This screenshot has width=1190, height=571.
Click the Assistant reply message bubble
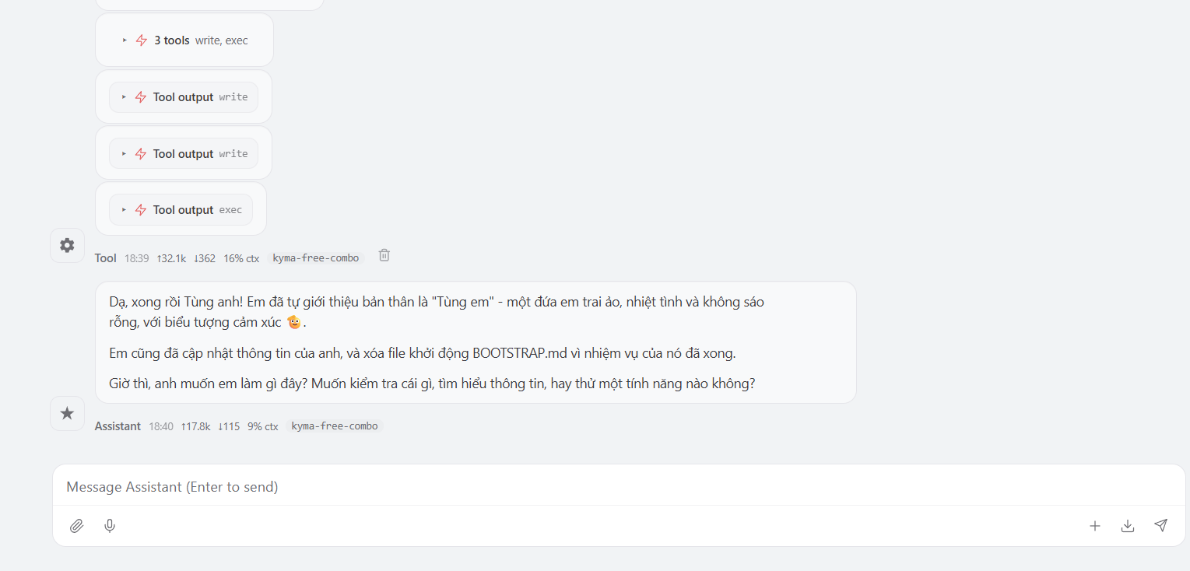pyautogui.click(x=475, y=342)
